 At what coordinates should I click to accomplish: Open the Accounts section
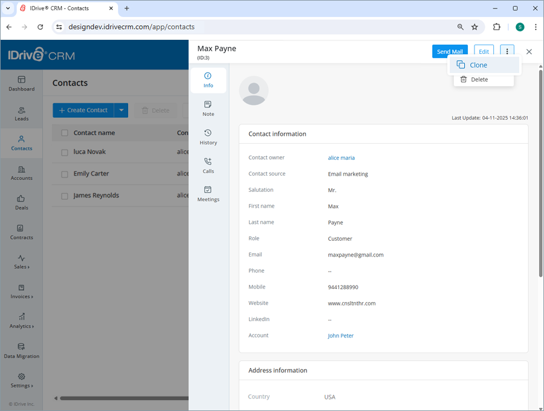[x=21, y=174]
